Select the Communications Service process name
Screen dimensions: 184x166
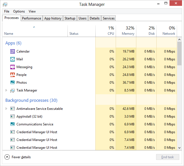[35, 124]
